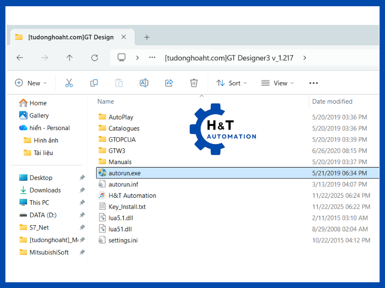Image resolution: width=385 pixels, height=288 pixels.
Task: Open Key_Install.txt file
Action: [x=127, y=207]
